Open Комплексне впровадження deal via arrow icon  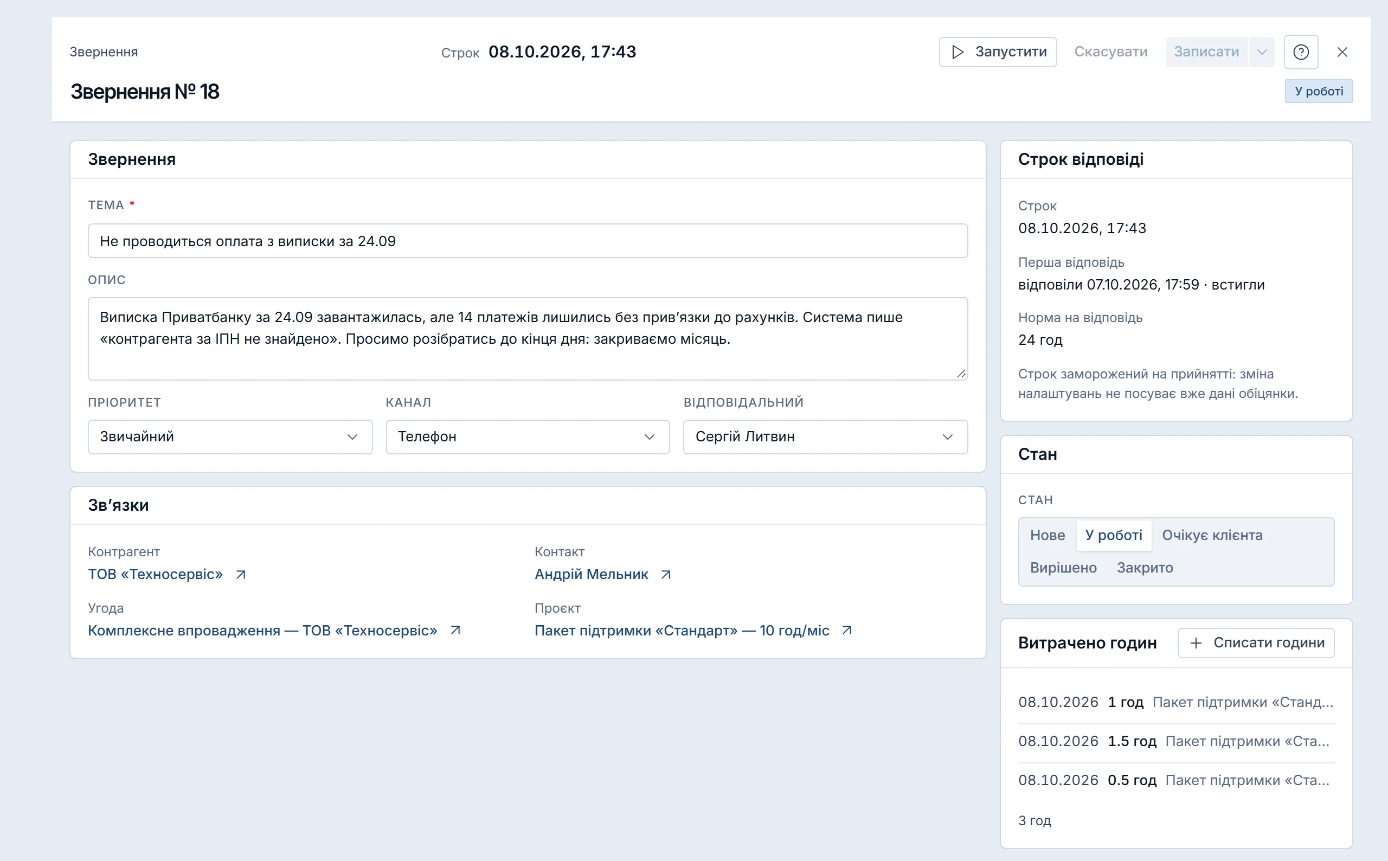455,631
